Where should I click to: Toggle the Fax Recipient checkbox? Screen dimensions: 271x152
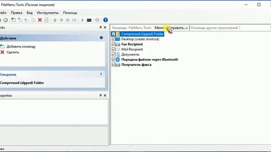click(x=113, y=44)
